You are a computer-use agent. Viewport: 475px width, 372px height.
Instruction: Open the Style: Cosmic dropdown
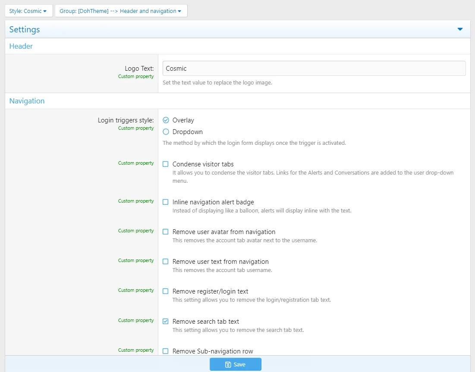[x=28, y=11]
